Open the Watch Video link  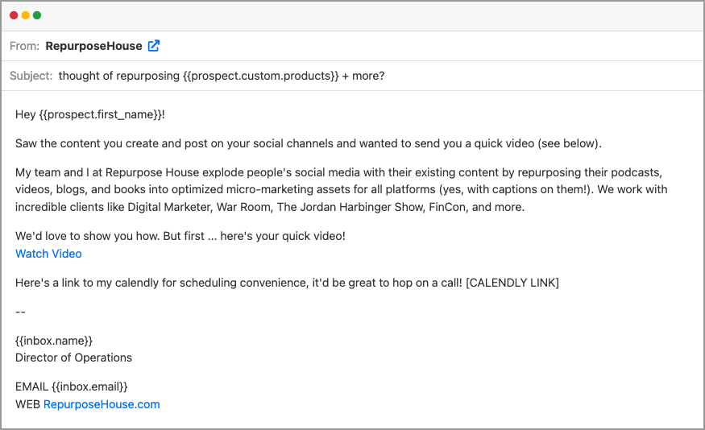pyautogui.click(x=48, y=254)
